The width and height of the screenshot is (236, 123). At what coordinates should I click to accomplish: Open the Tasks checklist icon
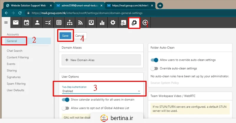click(48, 22)
